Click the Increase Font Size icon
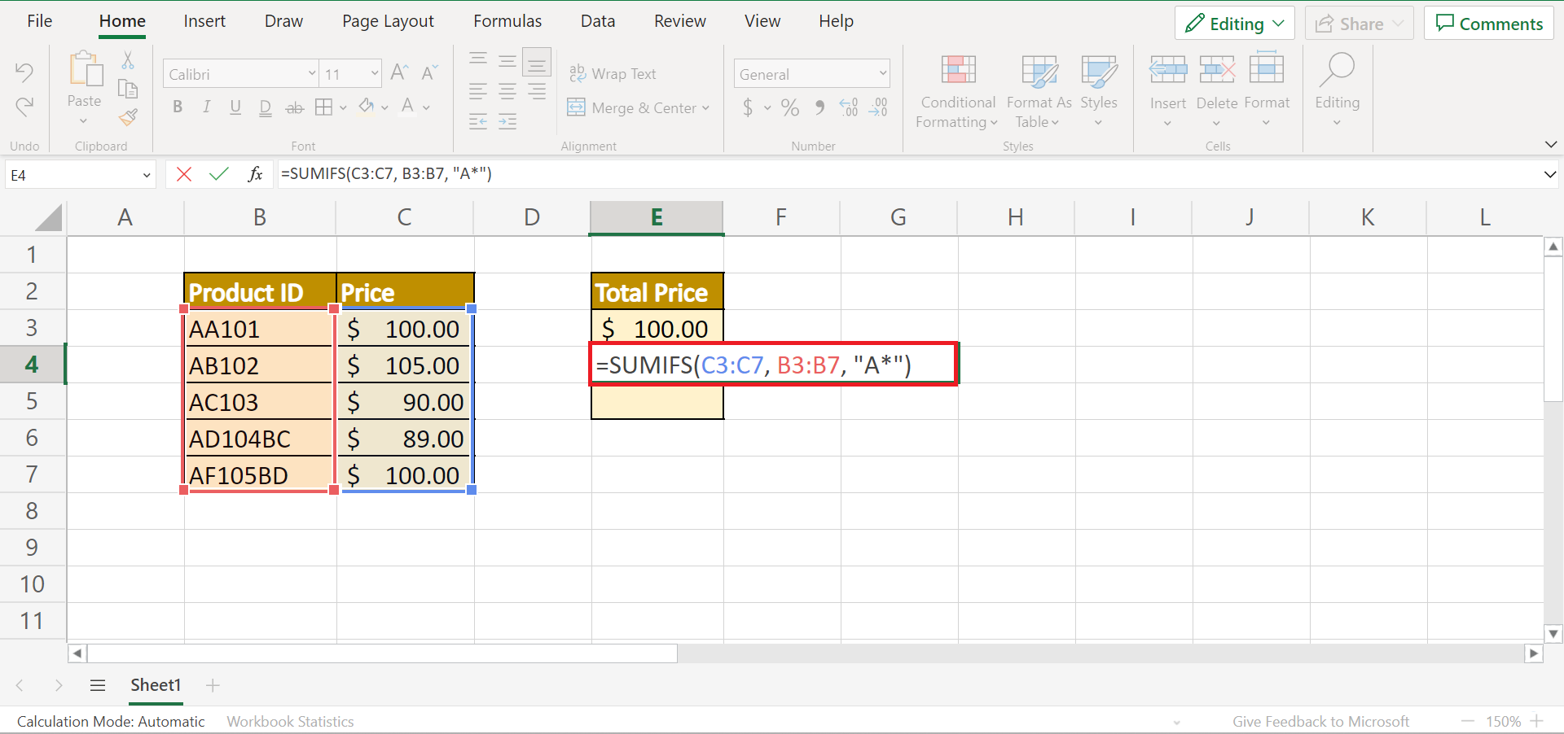The height and width of the screenshot is (734, 1564). coord(399,73)
